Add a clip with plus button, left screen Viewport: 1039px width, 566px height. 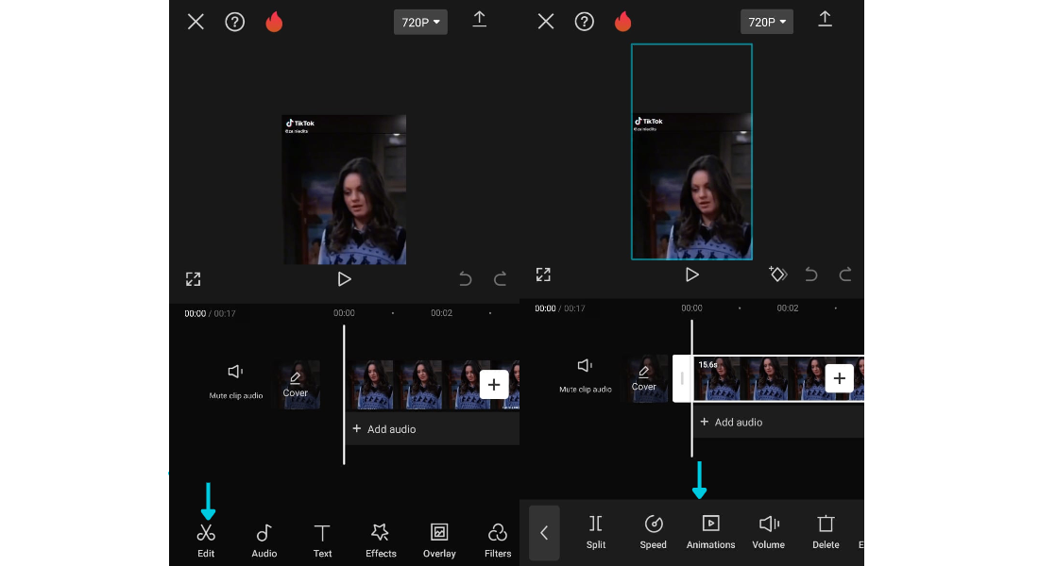494,385
